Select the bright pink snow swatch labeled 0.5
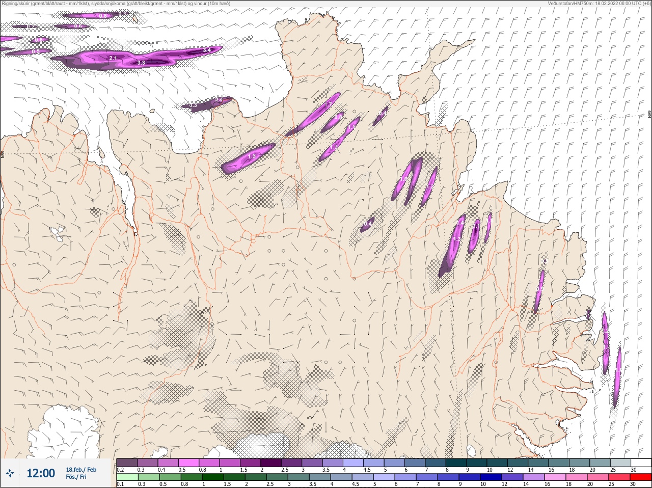Screen dimensions: 652x488 [x=189, y=463]
